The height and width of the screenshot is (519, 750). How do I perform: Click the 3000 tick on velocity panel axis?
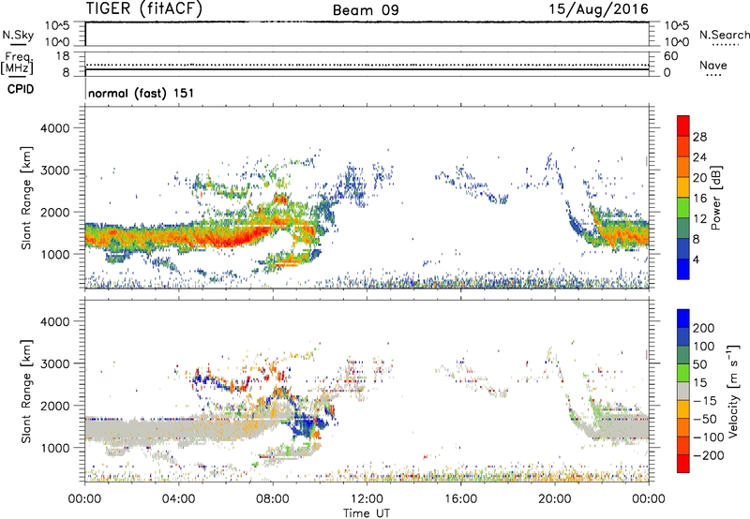click(54, 363)
